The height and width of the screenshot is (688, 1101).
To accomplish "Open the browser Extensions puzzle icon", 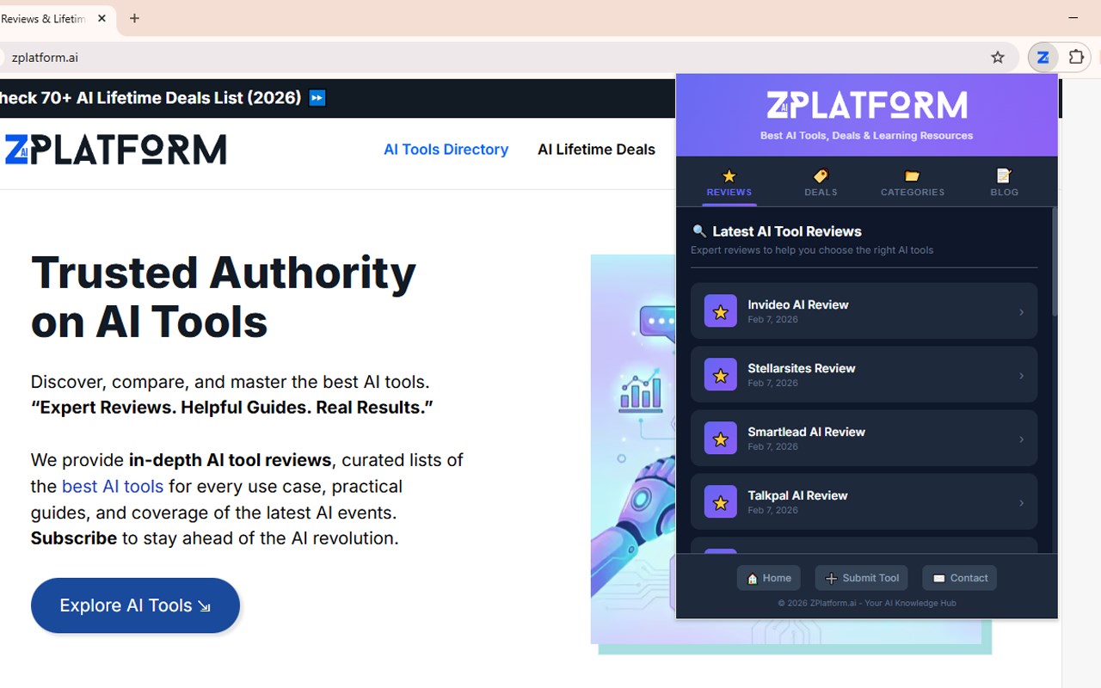I will click(x=1076, y=58).
